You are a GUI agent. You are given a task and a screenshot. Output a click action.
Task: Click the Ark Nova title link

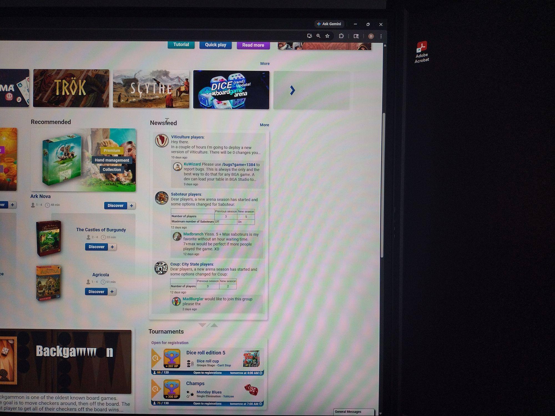coord(41,196)
